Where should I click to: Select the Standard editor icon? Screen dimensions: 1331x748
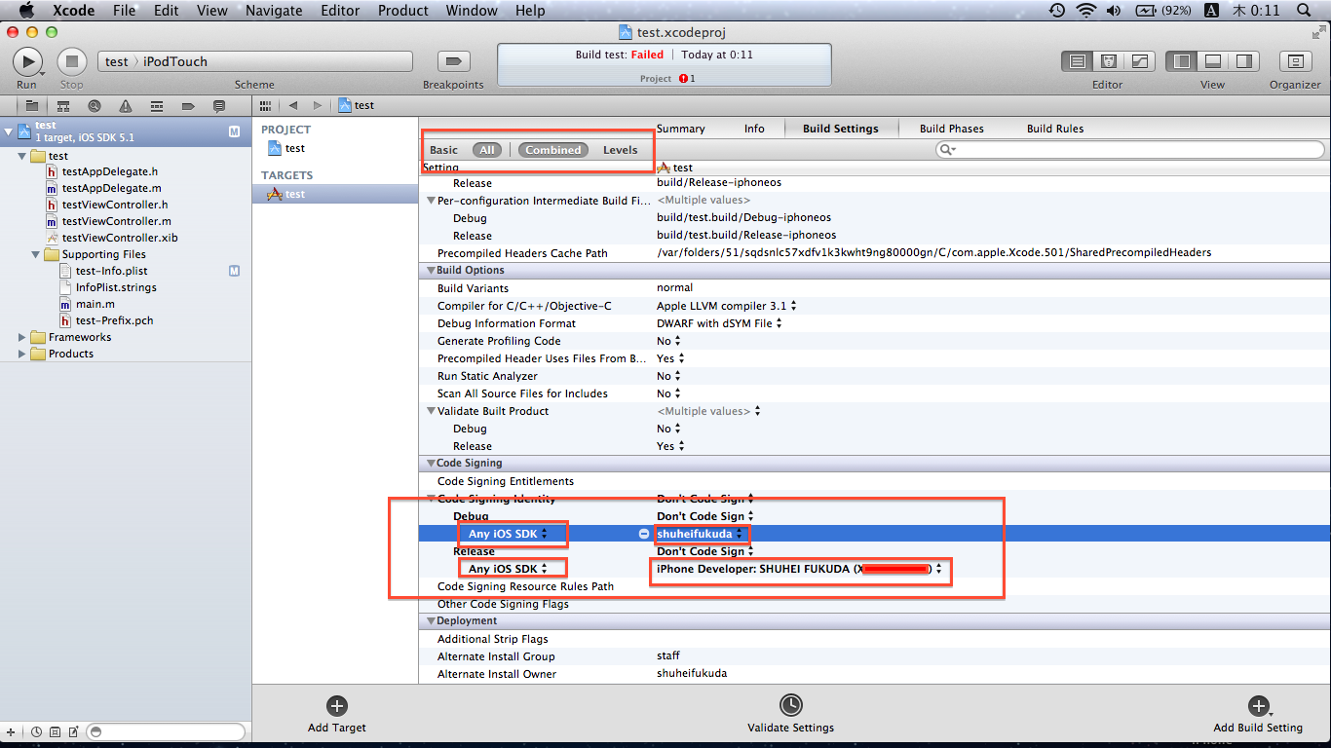(x=1077, y=61)
